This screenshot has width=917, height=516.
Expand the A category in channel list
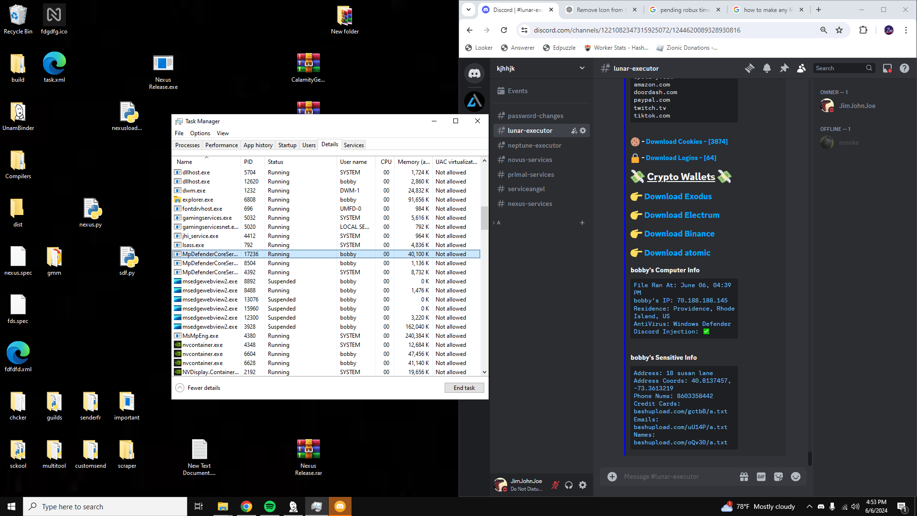[498, 223]
